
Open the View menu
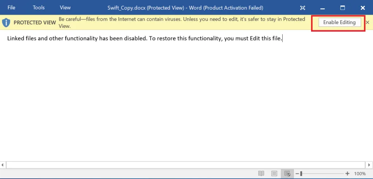tap(65, 8)
